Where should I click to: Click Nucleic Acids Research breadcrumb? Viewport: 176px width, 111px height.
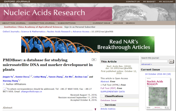point(59,32)
